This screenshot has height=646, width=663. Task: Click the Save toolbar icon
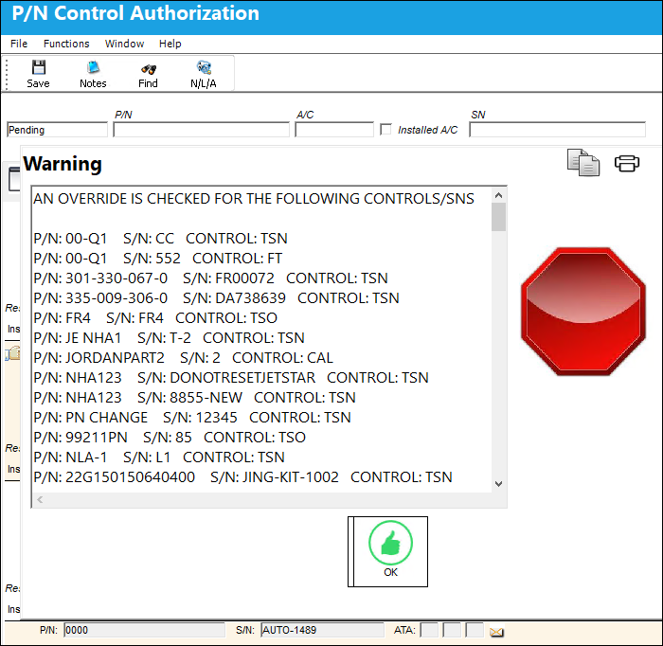click(39, 74)
